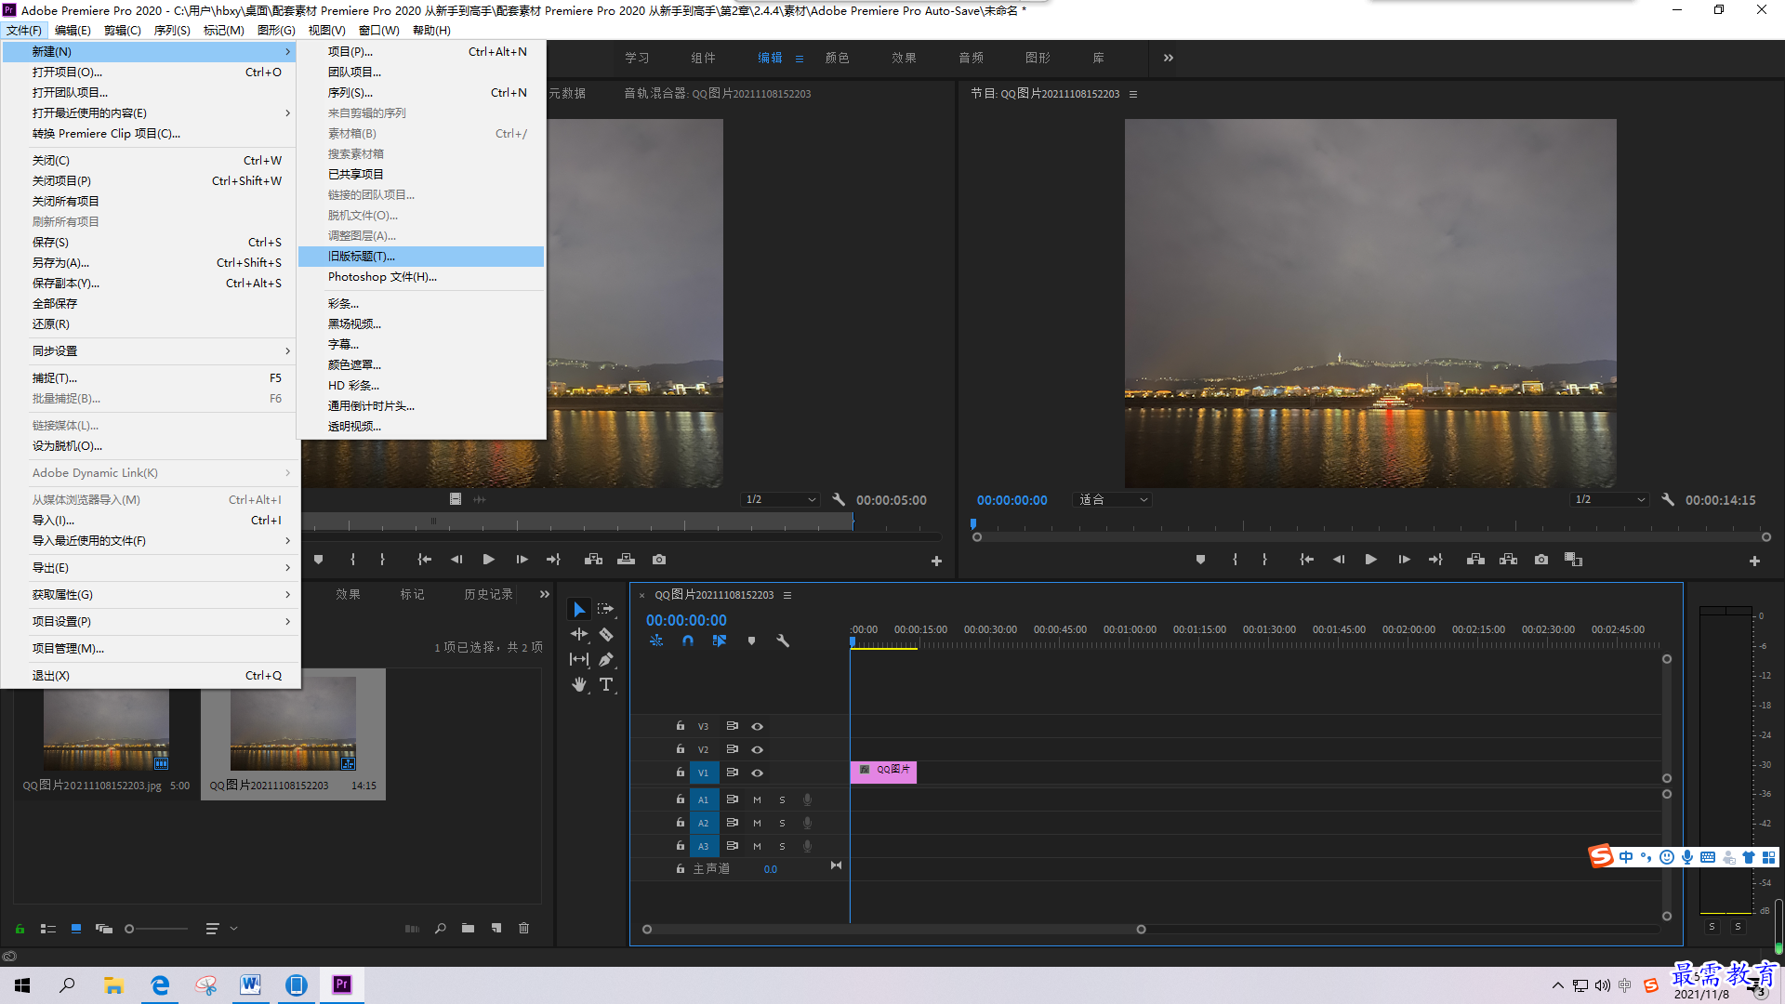Image resolution: width=1785 pixels, height=1004 pixels.
Task: Click the project panel Find magnifier icon
Action: coord(440,928)
